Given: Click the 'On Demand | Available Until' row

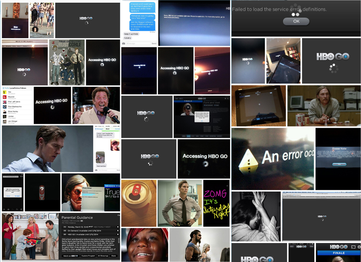Looking at the screenshot, I should pyautogui.click(x=90, y=230).
